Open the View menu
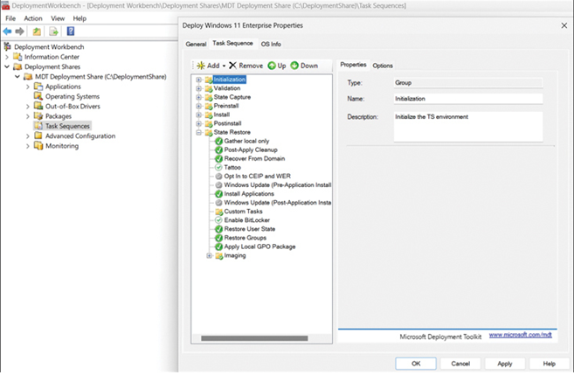Image resolution: width=574 pixels, height=375 pixels. point(58,18)
